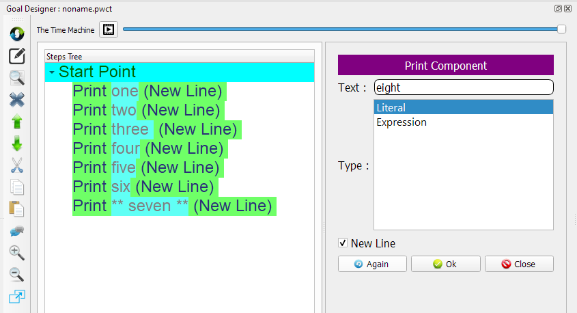
Task: Click the Text input field
Action: [463, 87]
